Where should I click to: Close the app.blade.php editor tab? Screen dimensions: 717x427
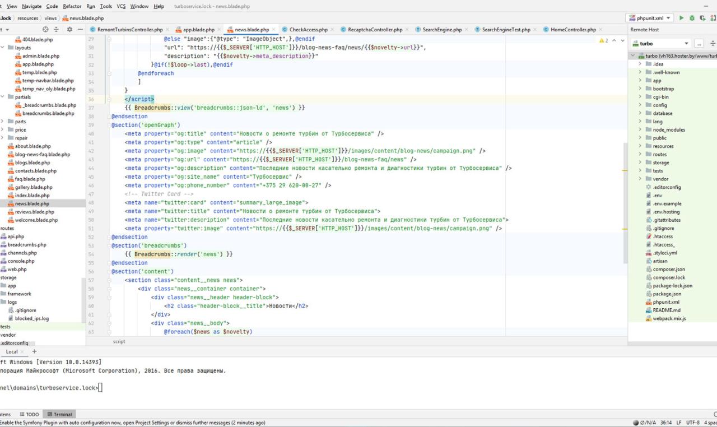pyautogui.click(x=219, y=30)
